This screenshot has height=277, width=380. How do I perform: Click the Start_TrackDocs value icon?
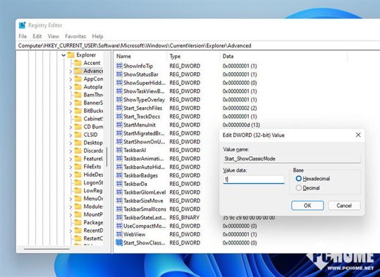[119, 117]
